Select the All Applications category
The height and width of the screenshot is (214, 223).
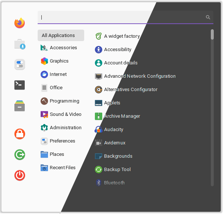click(61, 35)
